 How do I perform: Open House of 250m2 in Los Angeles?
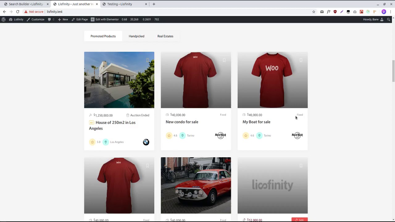112,125
